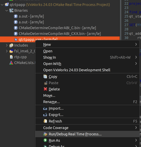This screenshot has height=147, width=141.
Task: Click the find_p text on line 24
Action: 135,12
